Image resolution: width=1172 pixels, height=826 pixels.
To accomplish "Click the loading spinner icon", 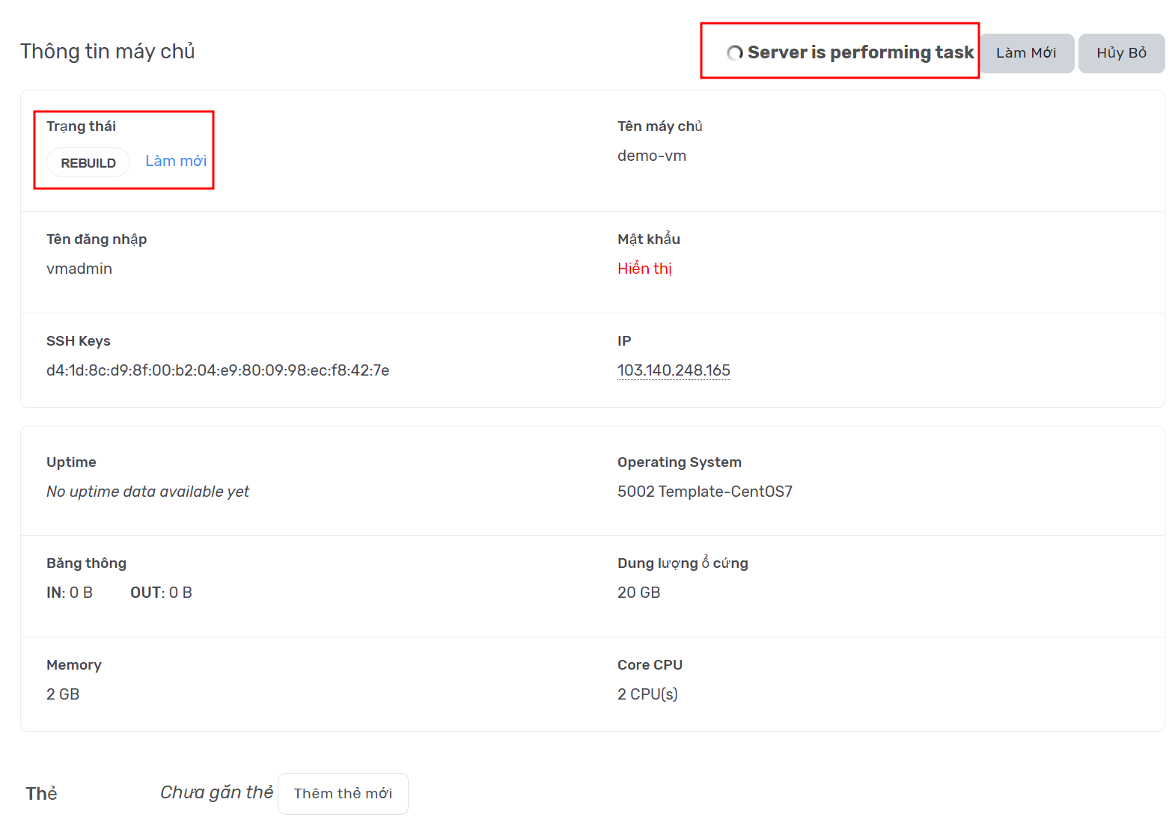I will pos(735,52).
